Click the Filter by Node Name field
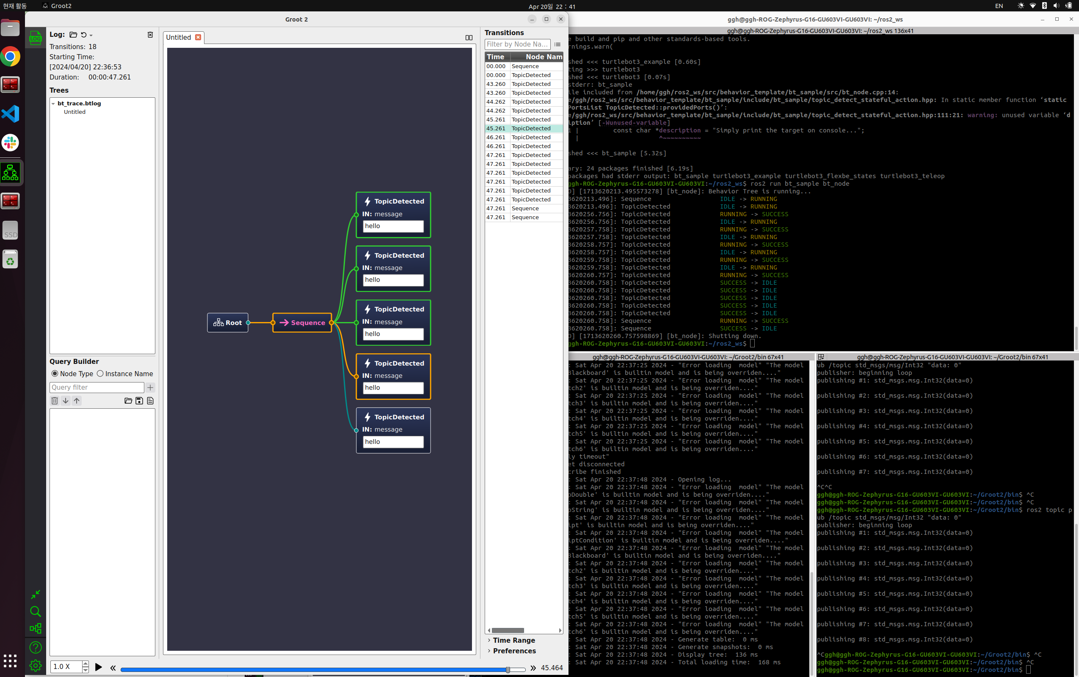The height and width of the screenshot is (677, 1079). 517,44
